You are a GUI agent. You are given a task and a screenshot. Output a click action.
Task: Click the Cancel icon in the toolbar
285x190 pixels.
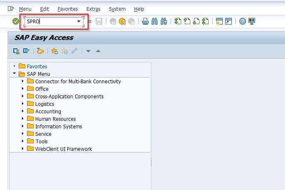(131, 22)
